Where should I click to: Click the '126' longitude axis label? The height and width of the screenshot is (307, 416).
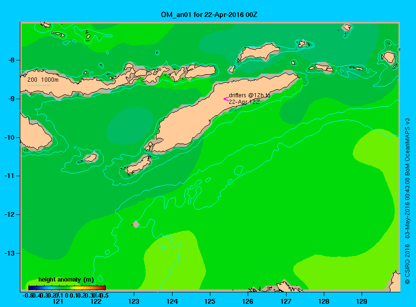[x=248, y=301]
